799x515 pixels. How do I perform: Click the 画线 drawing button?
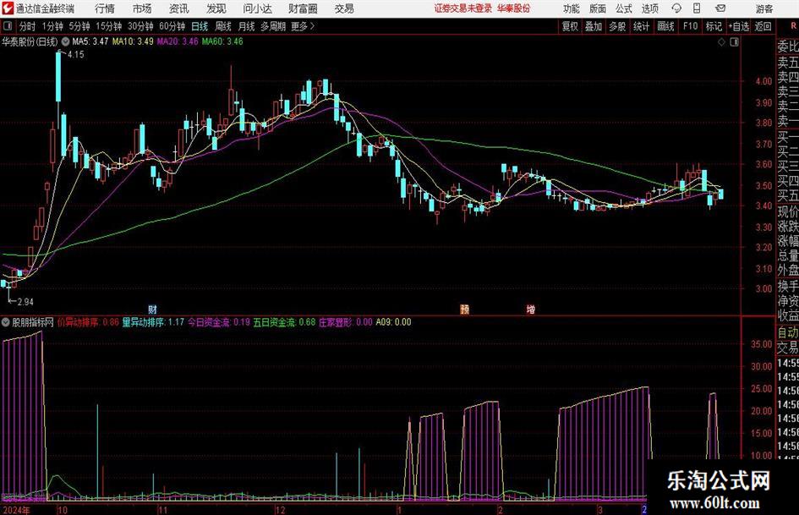click(665, 26)
